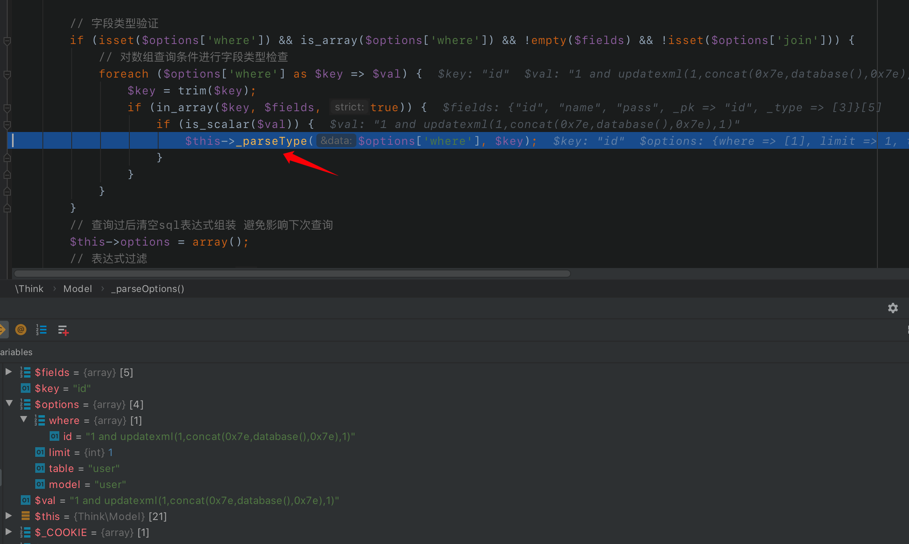Click the Add to Watches icon with red plus
Screen dimensions: 909x544
[x=63, y=330]
